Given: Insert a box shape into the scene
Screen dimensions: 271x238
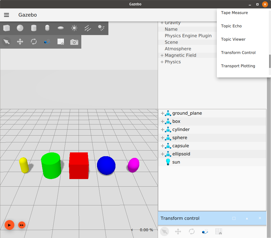Looking at the screenshot, I should (6, 28).
